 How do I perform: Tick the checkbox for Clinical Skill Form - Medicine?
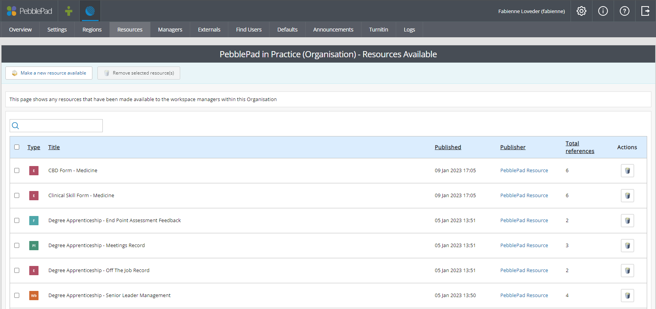coord(17,195)
